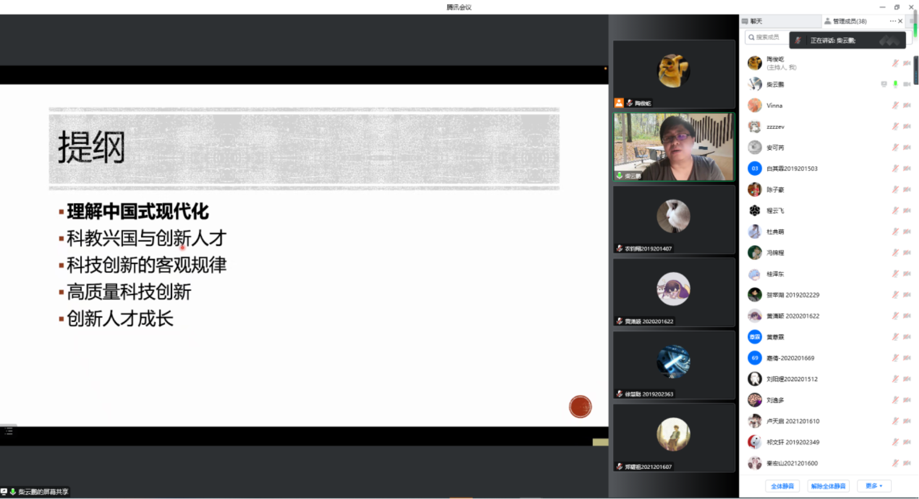Mute 柴云鹏's active green microphone
The image size is (919, 499).
[895, 84]
